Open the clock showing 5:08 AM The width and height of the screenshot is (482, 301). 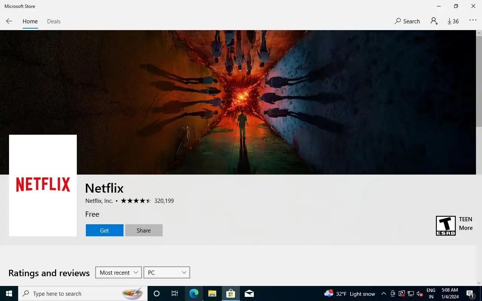click(450, 293)
